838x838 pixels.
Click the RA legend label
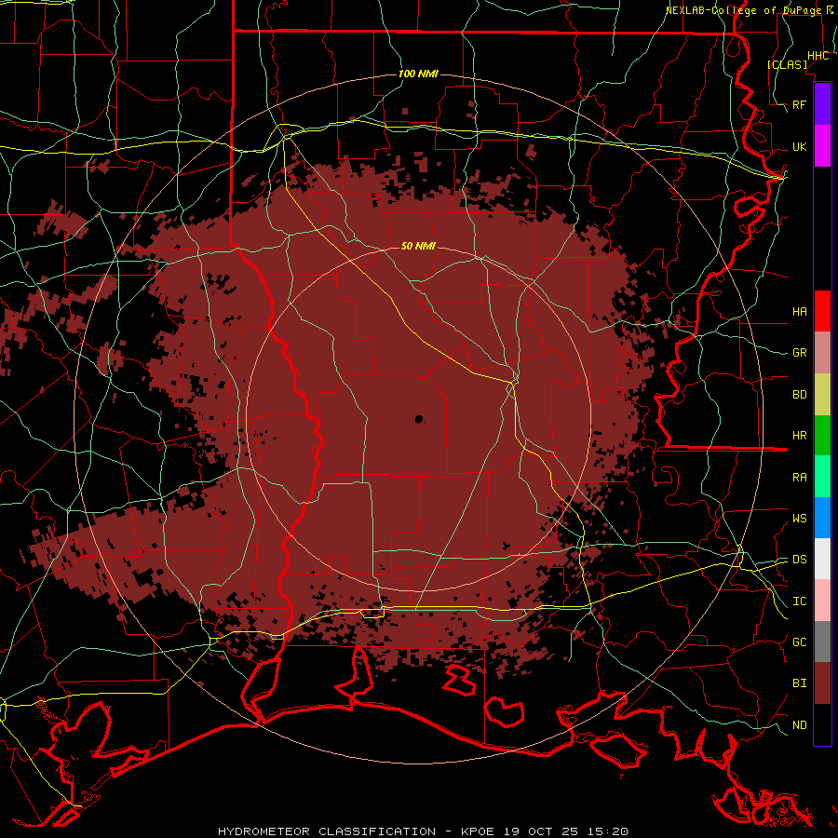pos(799,478)
